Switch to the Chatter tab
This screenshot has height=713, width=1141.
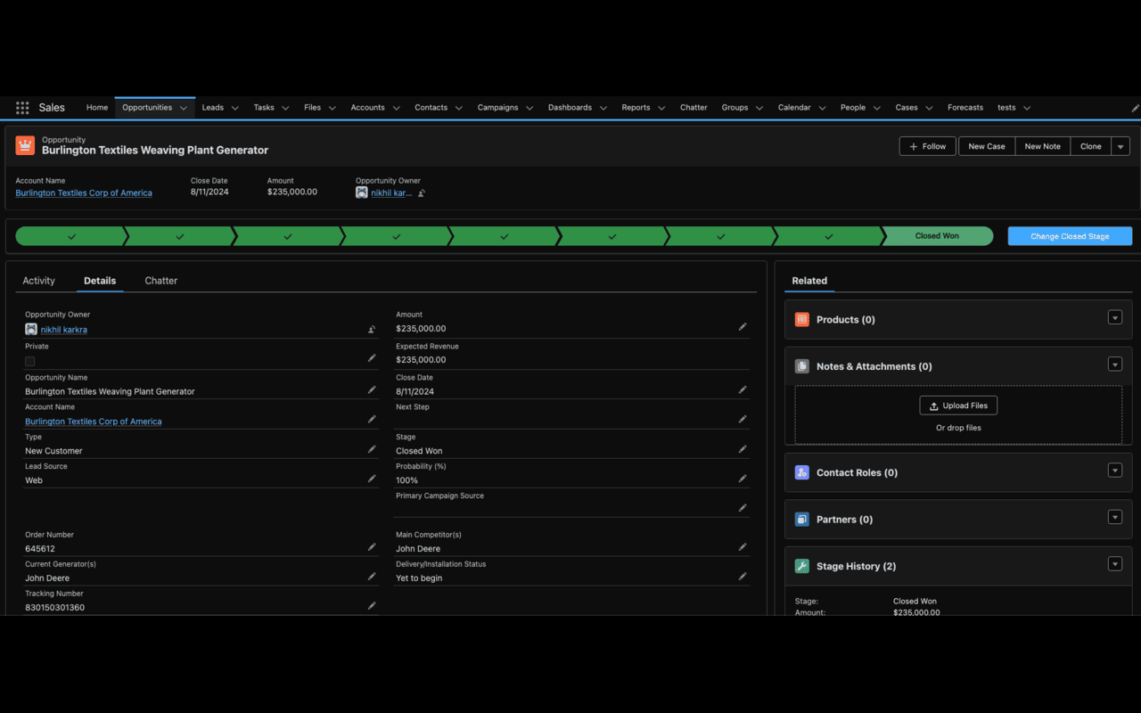[160, 280]
